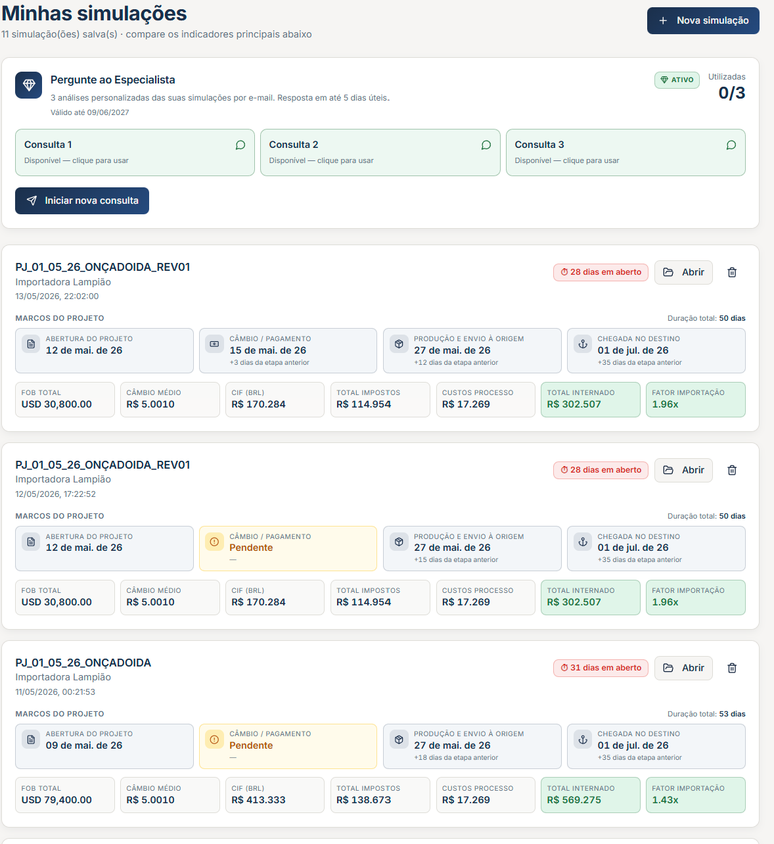Open the Consulta 2 card
The height and width of the screenshot is (844, 774).
[x=380, y=152]
